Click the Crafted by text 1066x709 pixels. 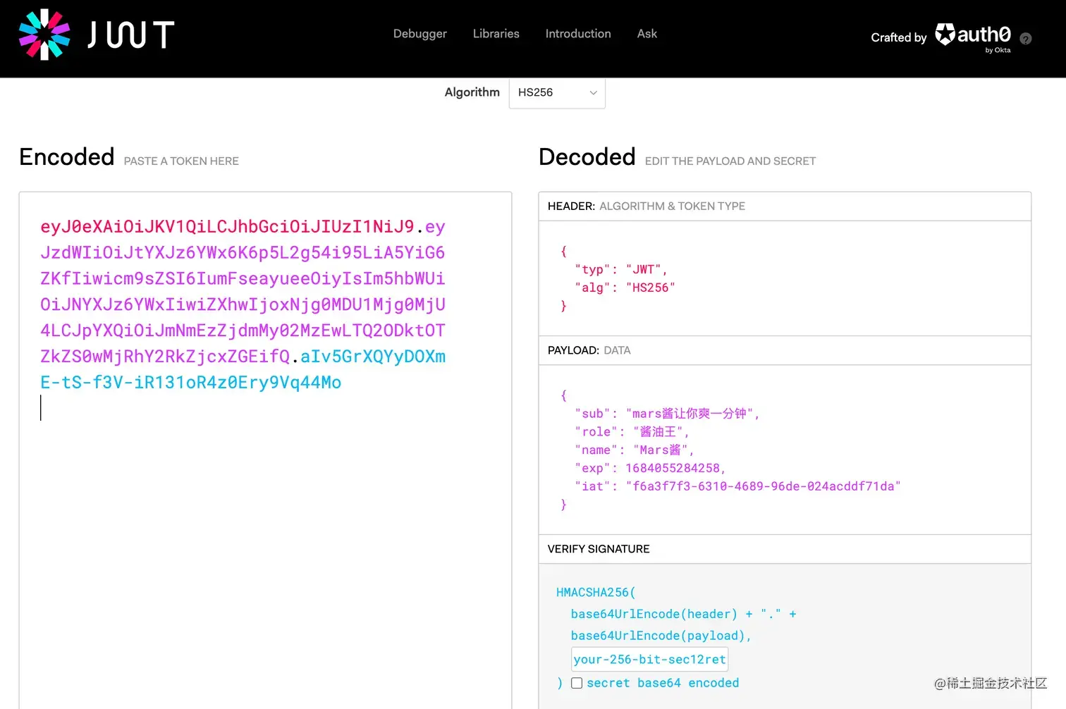[898, 37]
